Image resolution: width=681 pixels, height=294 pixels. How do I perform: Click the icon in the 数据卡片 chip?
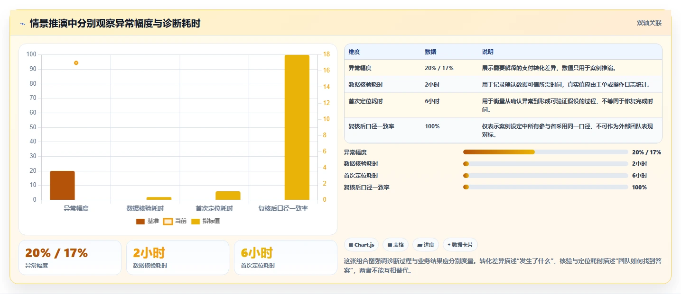(449, 245)
